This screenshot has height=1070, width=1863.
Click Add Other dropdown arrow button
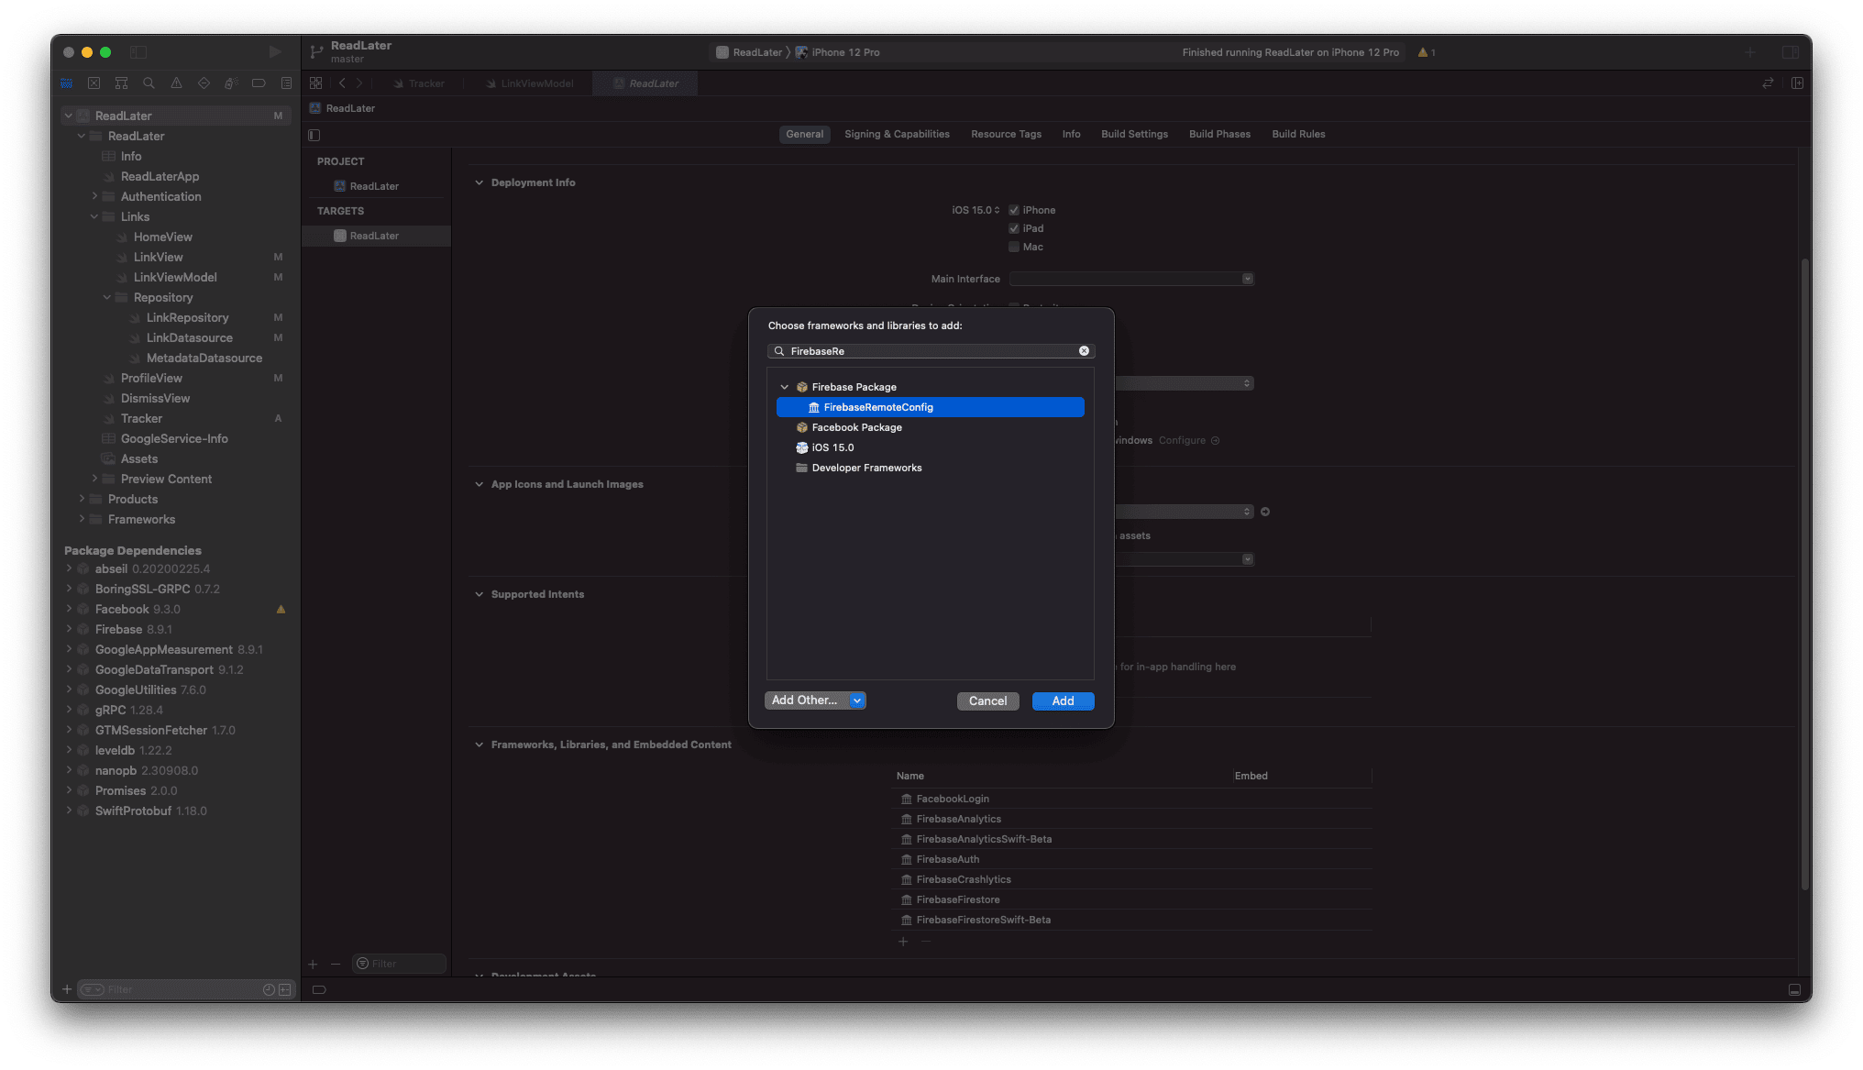tap(856, 700)
